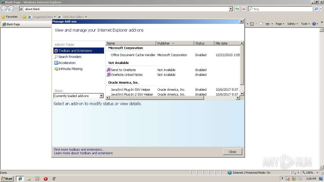The width and height of the screenshot is (324, 182).
Task: Open Windows Explorer folder taskbar icon
Action: point(29,179)
